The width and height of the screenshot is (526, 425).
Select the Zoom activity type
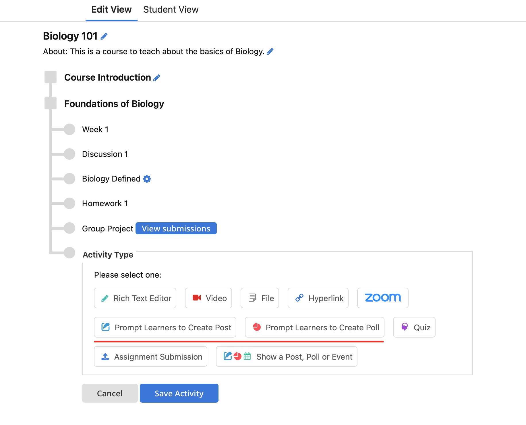(383, 298)
